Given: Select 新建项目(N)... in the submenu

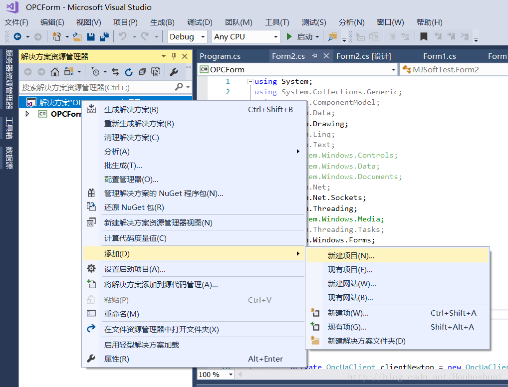Looking at the screenshot, I should point(397,255).
